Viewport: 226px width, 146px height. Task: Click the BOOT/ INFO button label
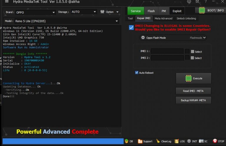point(215,10)
